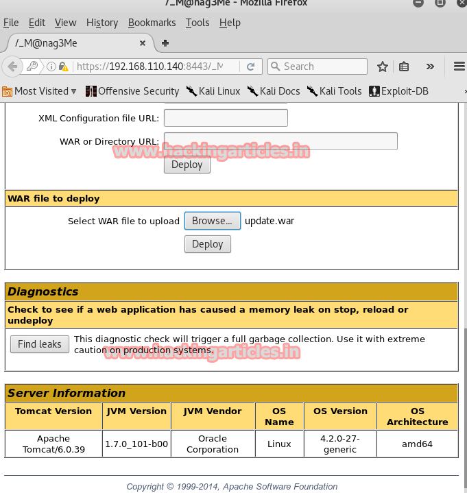The image size is (467, 493).
Task: Open the File menu
Action: (x=11, y=23)
